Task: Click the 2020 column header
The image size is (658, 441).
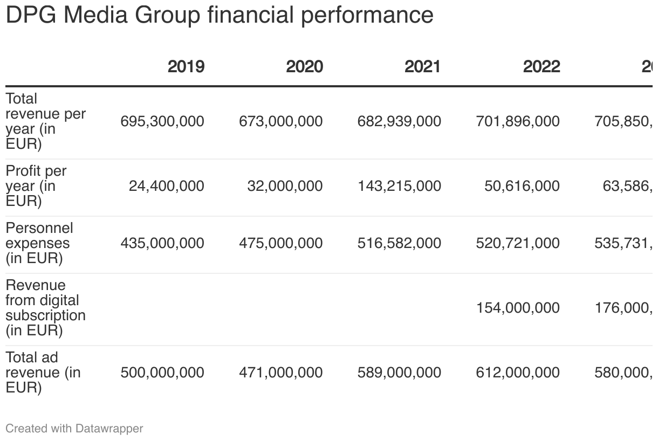Action: [x=304, y=67]
